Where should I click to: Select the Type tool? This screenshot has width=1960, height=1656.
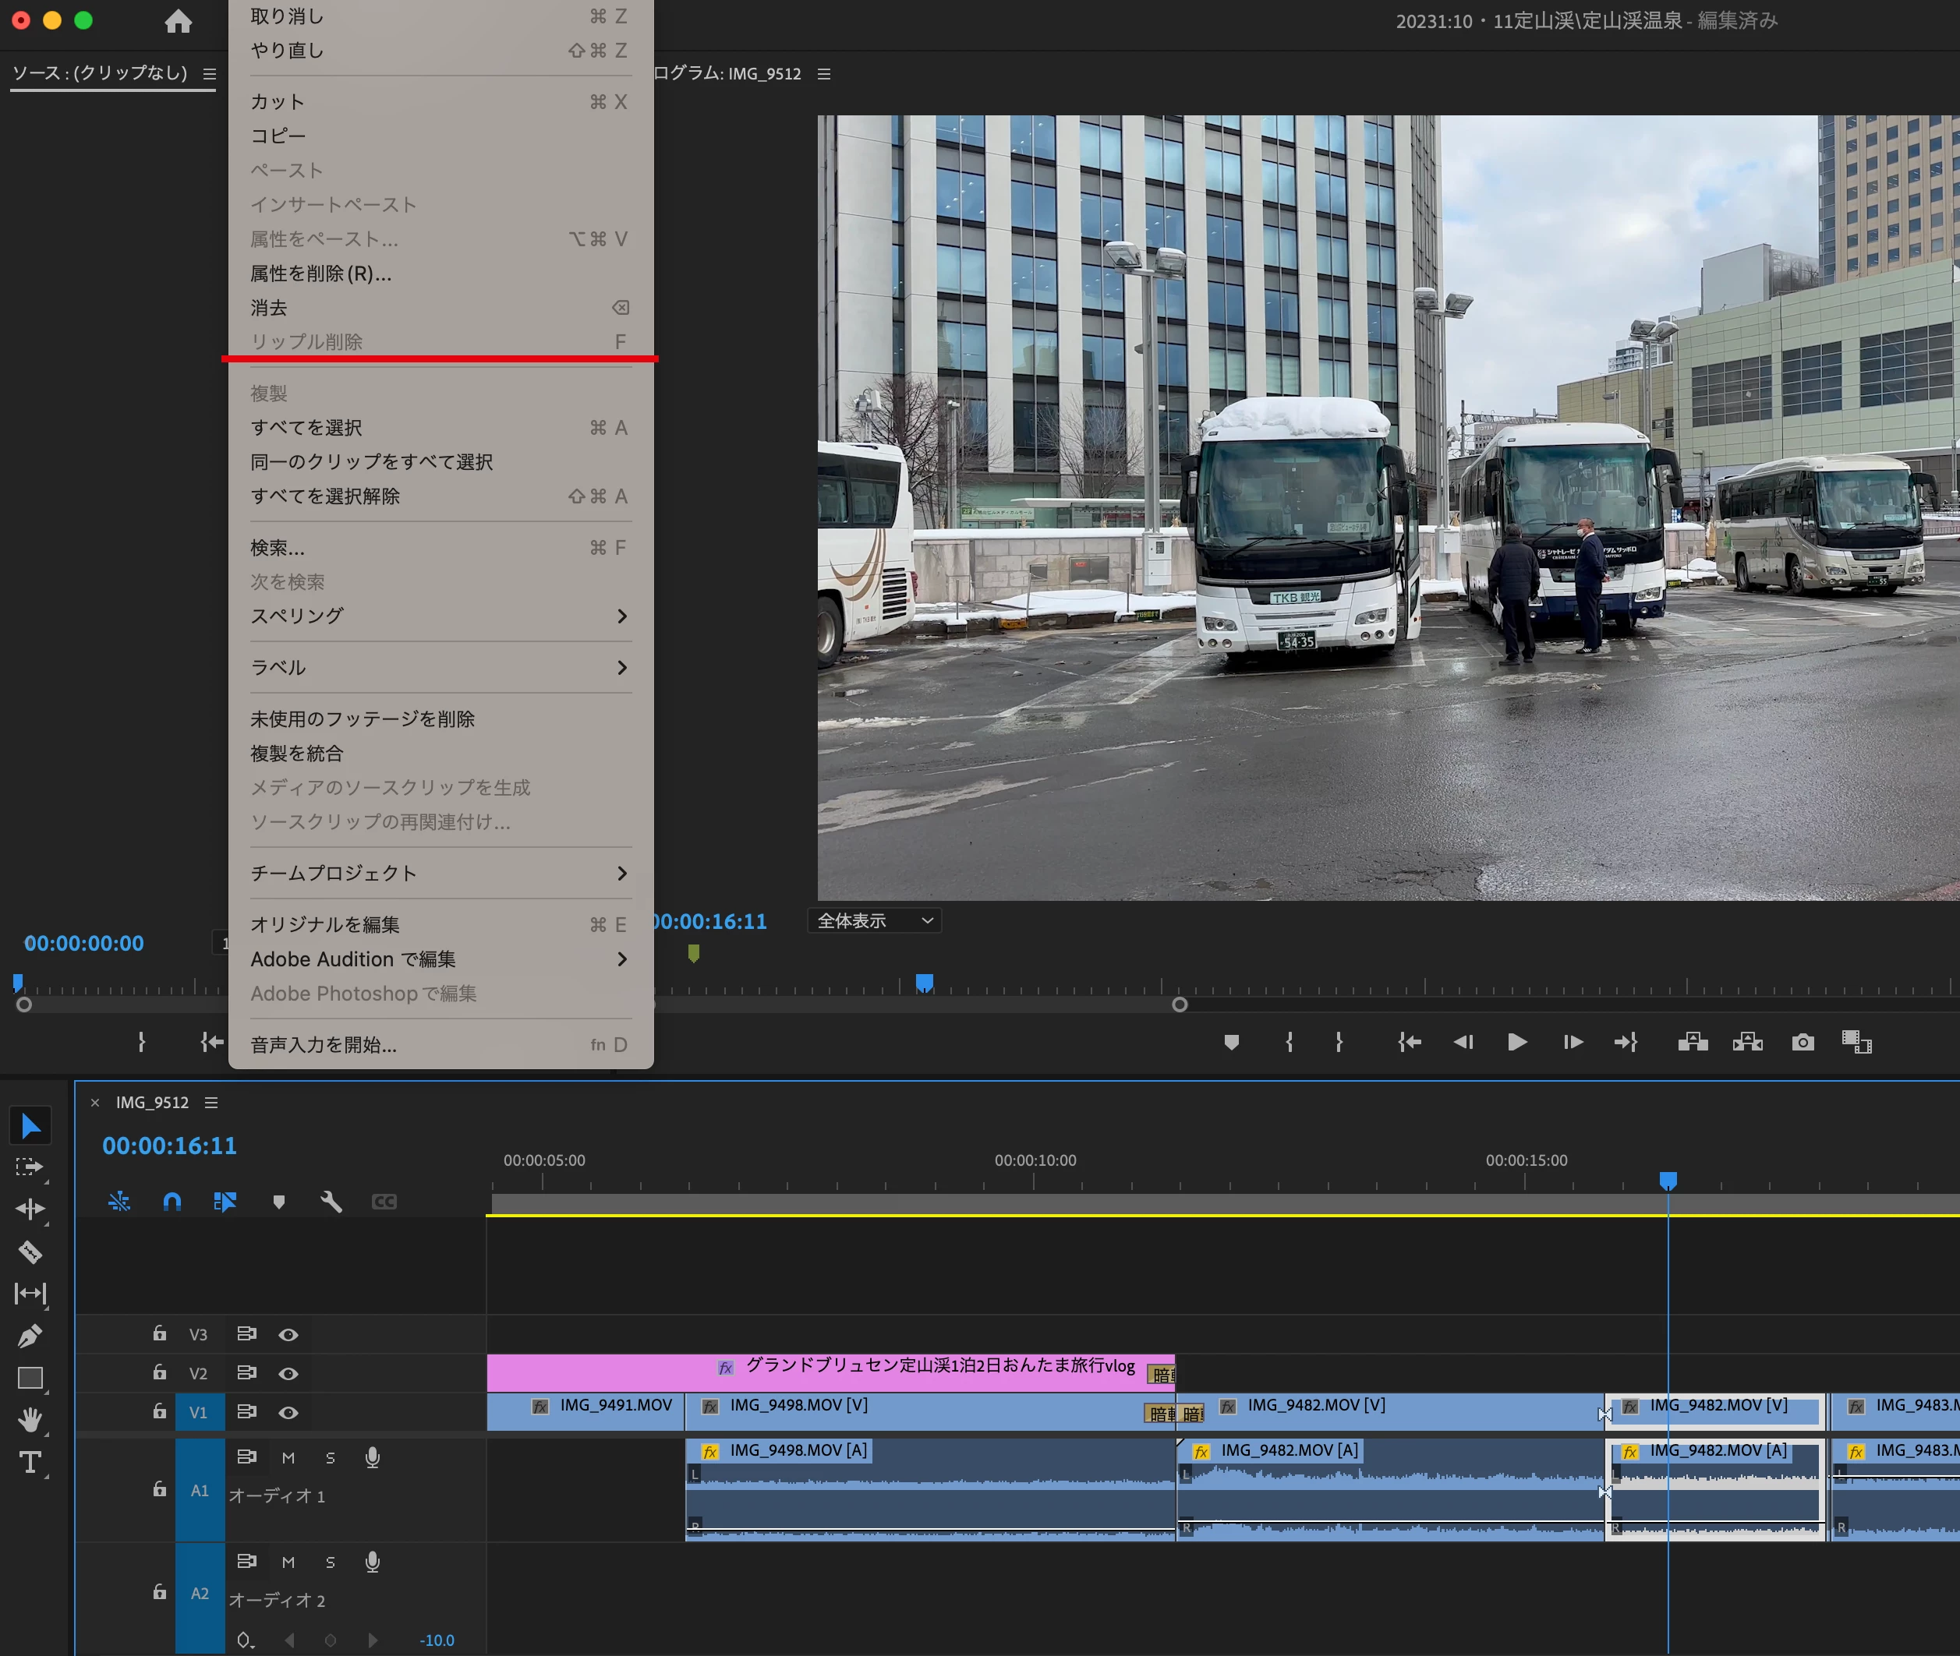pos(30,1462)
